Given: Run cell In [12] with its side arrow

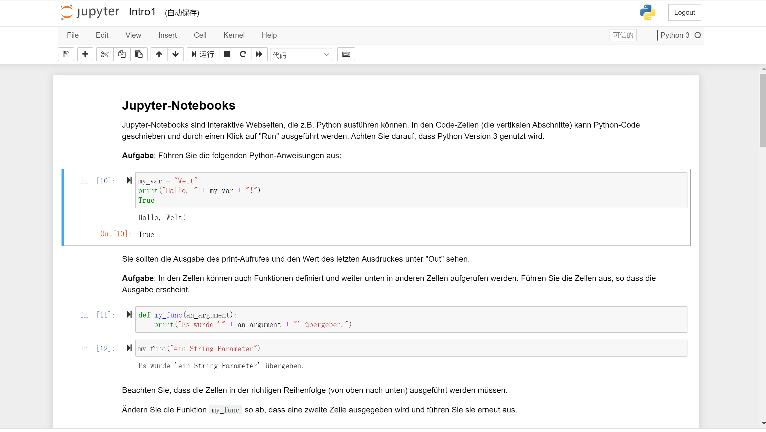Looking at the screenshot, I should tap(129, 348).
